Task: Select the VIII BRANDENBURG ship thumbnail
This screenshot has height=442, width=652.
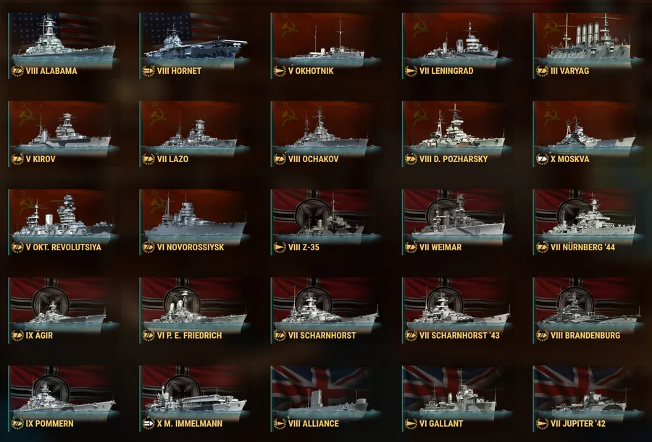Action: [588, 310]
